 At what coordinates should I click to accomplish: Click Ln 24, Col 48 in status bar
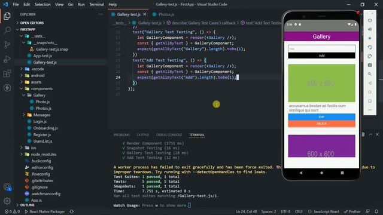pos(246,211)
